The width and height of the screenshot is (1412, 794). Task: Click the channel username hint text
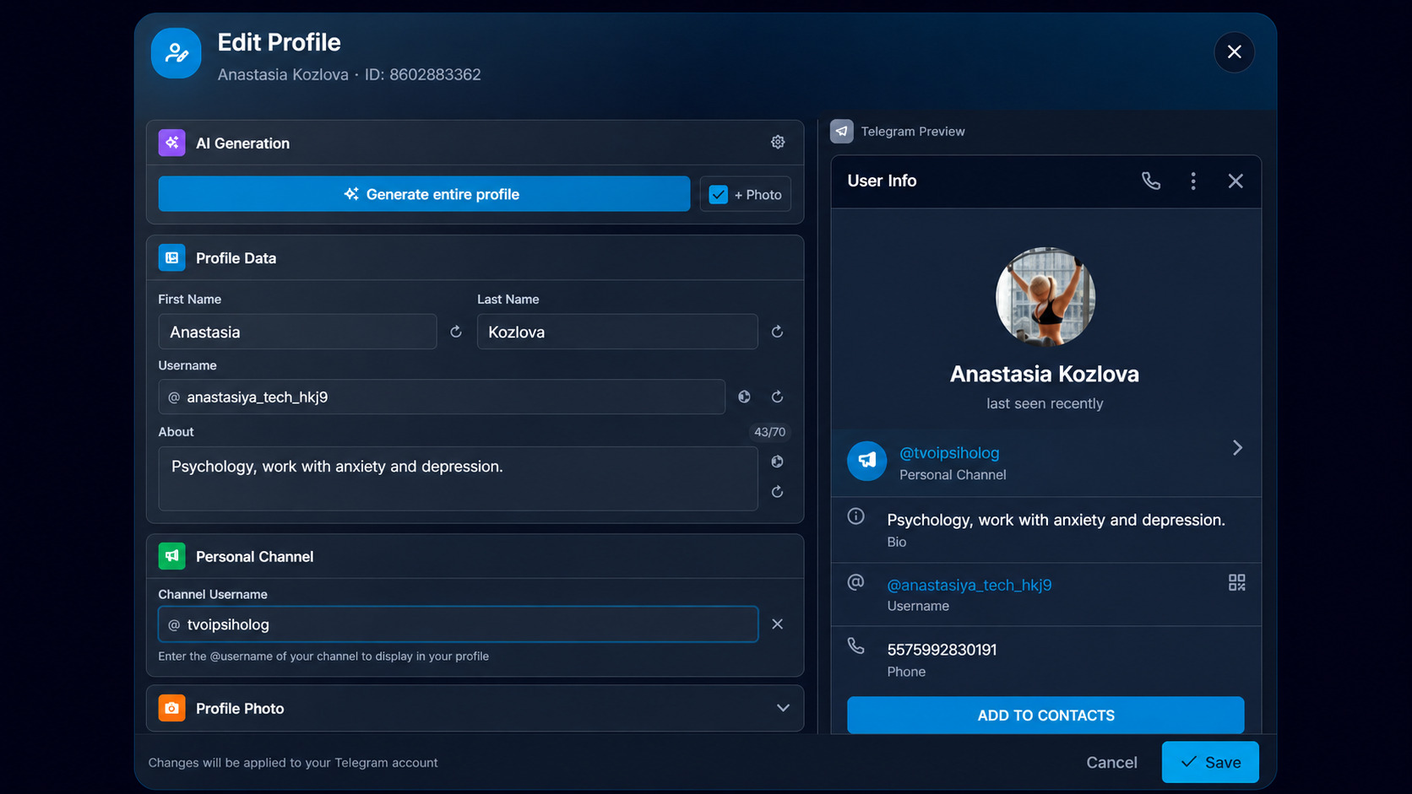323,656
